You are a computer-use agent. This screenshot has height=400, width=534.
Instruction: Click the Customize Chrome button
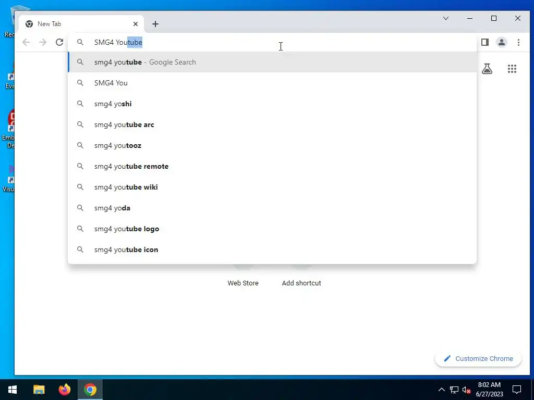tap(478, 358)
